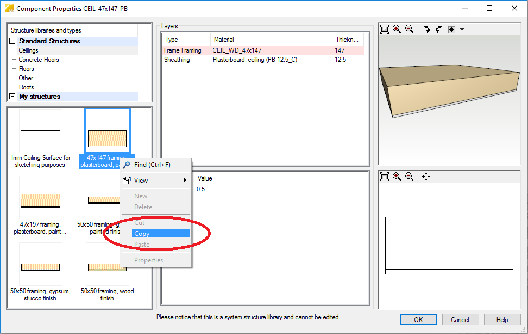Click Plasterboard, ceiling (PB-12.5_C) material cell
528x334 pixels.
pos(255,60)
